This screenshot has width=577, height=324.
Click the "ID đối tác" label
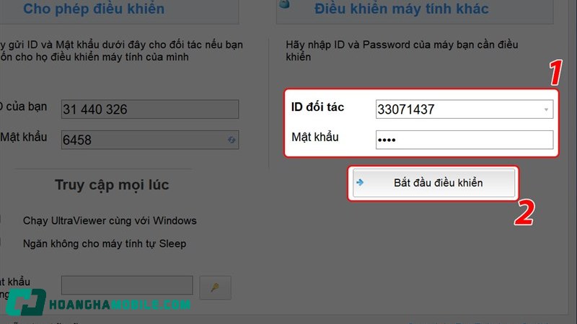[x=317, y=107]
